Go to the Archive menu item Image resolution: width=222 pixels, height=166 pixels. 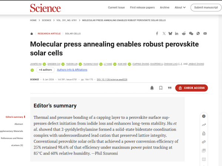click(165, 7)
